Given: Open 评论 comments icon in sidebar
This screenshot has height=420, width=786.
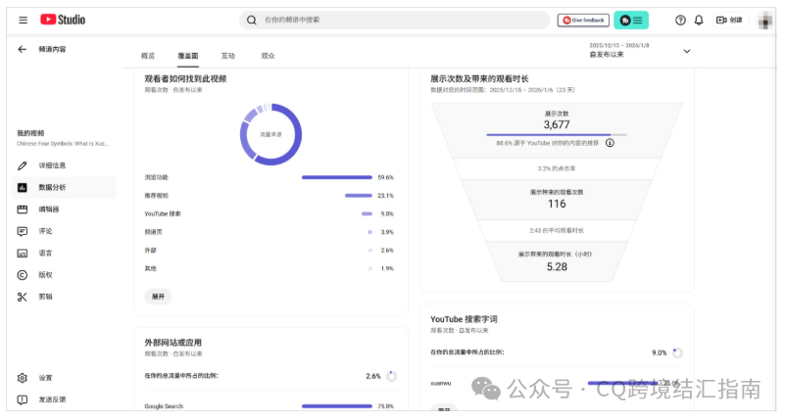Looking at the screenshot, I should pyautogui.click(x=23, y=231).
